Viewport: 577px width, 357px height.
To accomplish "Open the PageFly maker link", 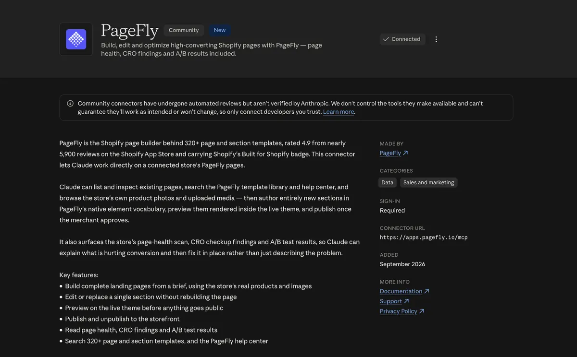I will [x=390, y=153].
